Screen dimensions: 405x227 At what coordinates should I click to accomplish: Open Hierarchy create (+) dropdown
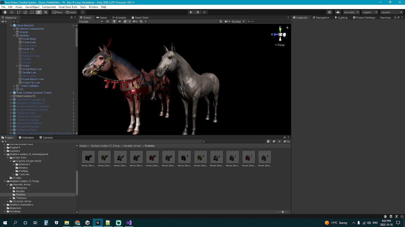coord(3,21)
